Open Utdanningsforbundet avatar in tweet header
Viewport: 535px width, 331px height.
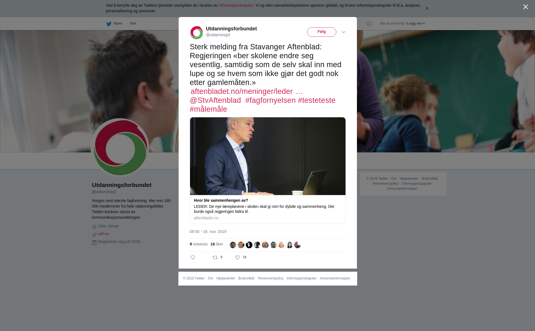coord(197,33)
